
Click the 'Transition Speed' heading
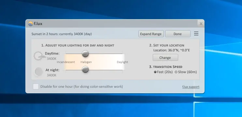pos(166,67)
